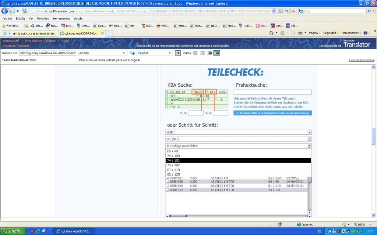The width and height of the screenshot is (377, 235).
Task: Click the blue Help question mark icon
Action: coord(365,33)
